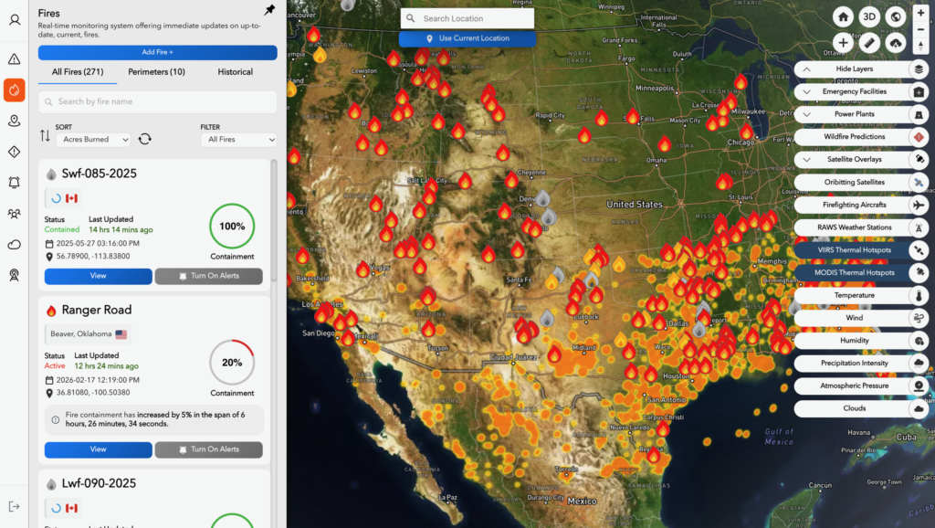Zoom out on the map
Screen dimensions: 935x528
921,29
